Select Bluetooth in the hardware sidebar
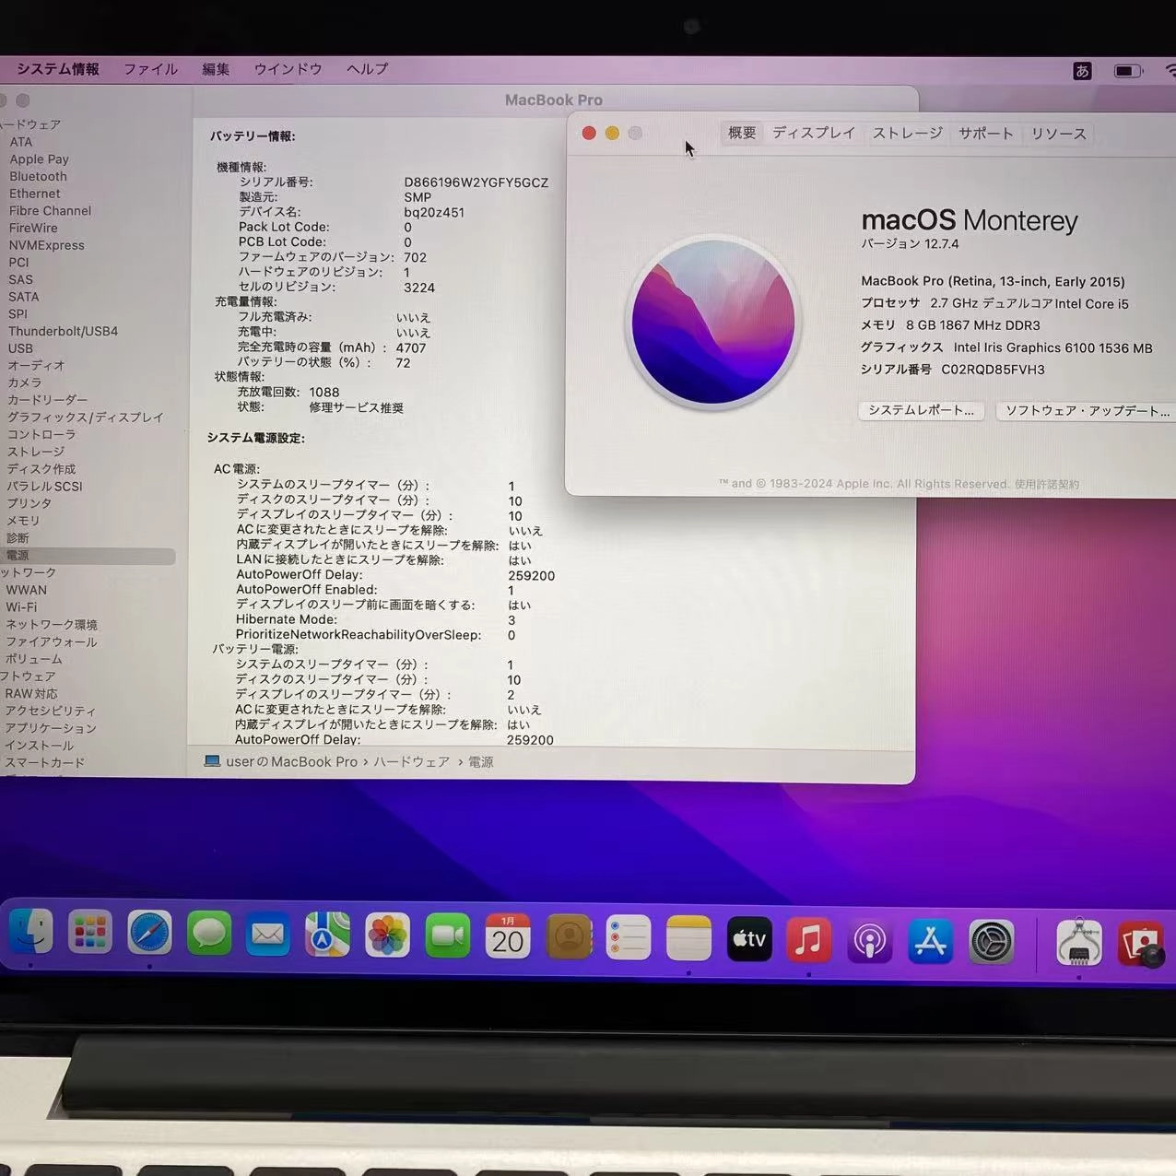Image resolution: width=1176 pixels, height=1176 pixels. pyautogui.click(x=38, y=176)
